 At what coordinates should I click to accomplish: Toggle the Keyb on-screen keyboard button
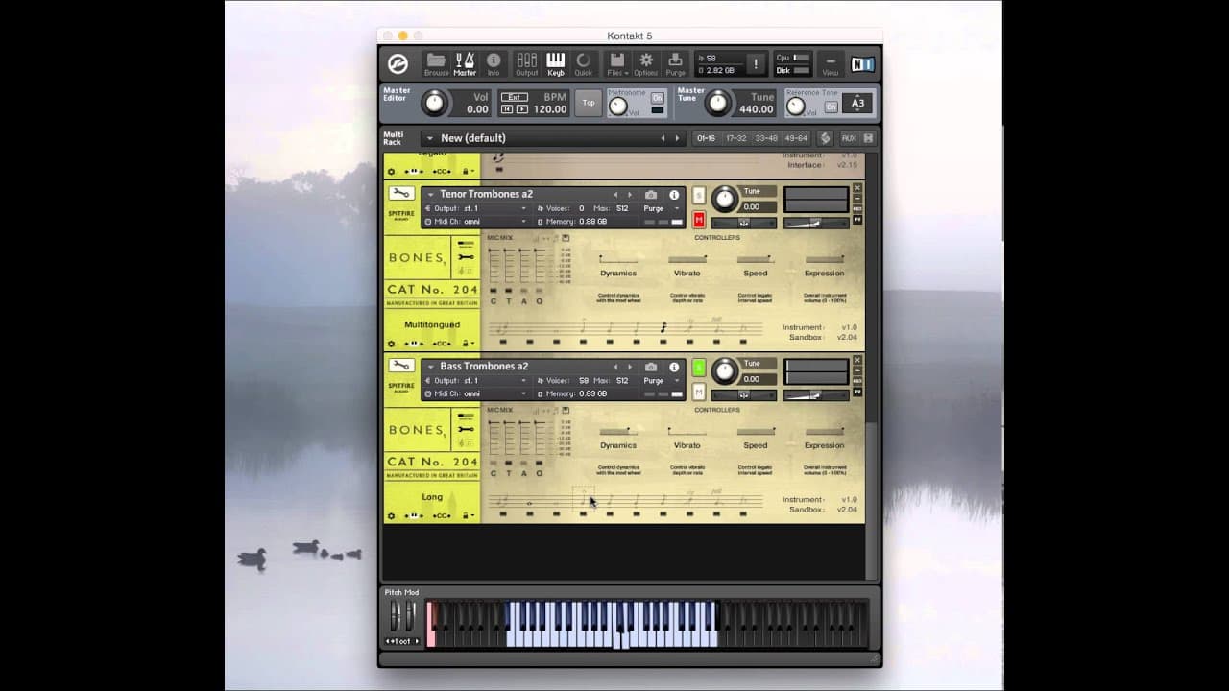click(x=556, y=64)
